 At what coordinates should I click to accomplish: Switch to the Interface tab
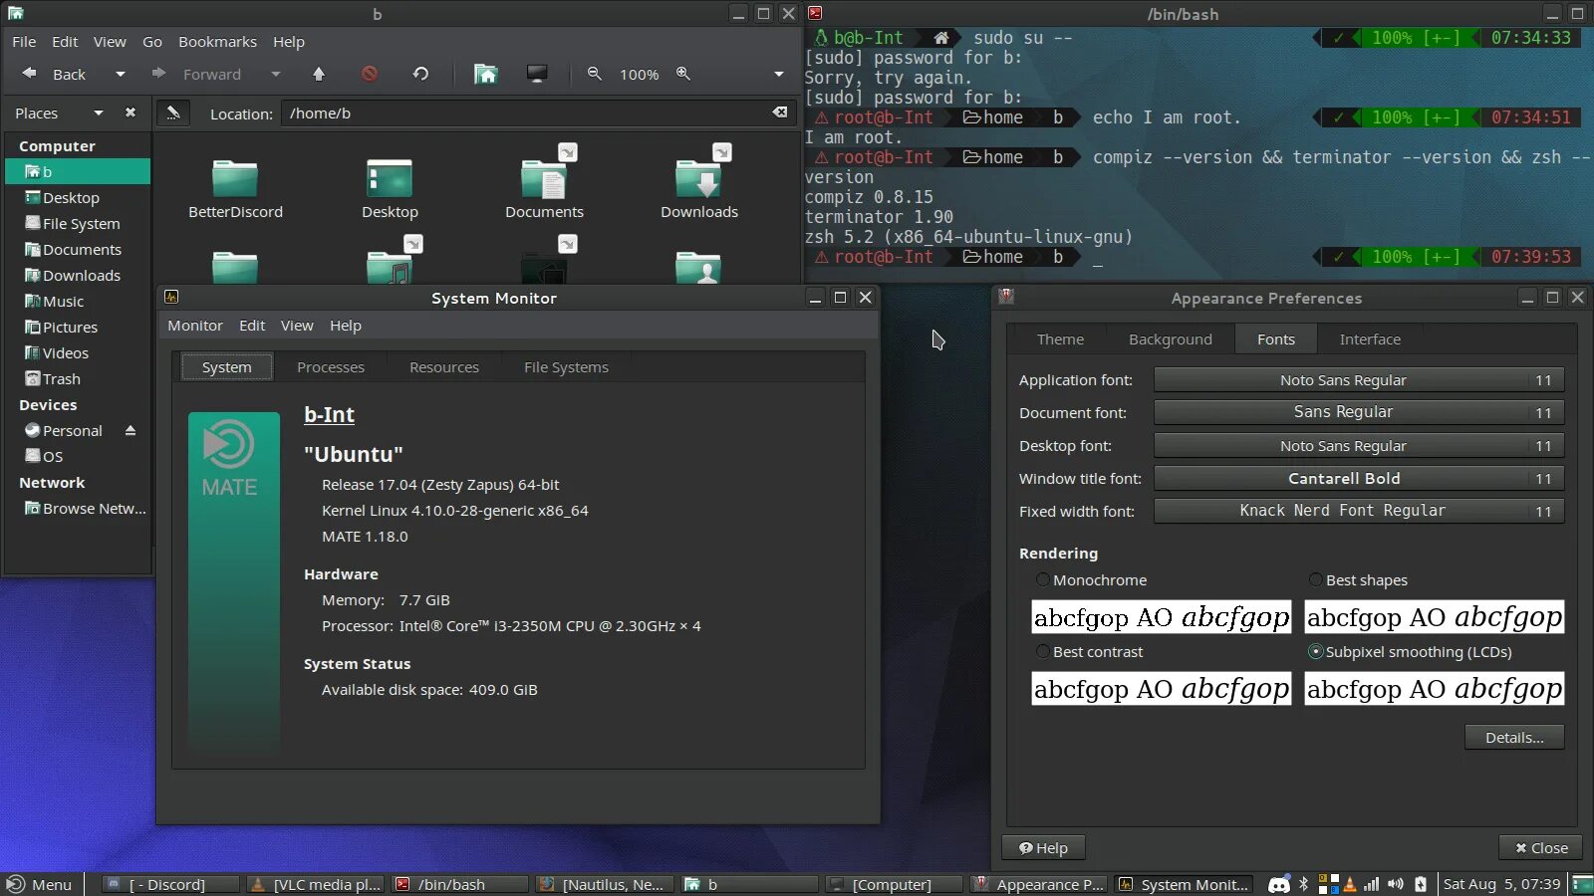point(1370,338)
